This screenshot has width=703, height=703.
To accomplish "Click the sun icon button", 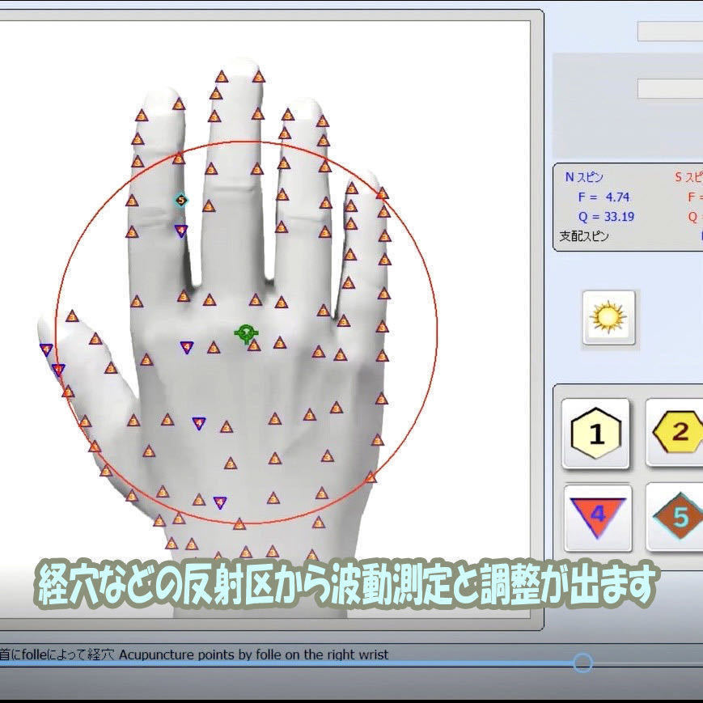I will click(608, 317).
